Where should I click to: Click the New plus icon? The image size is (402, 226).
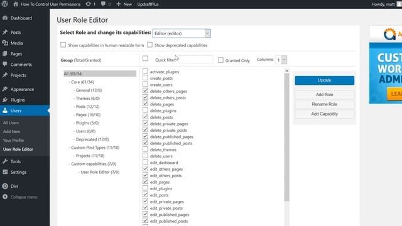[119, 4]
